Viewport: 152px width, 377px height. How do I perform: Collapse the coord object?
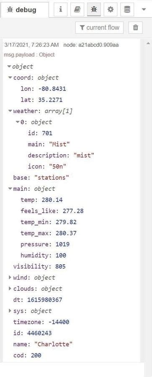point(10,77)
